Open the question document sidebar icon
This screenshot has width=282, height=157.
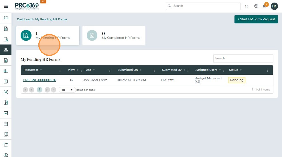(6, 134)
